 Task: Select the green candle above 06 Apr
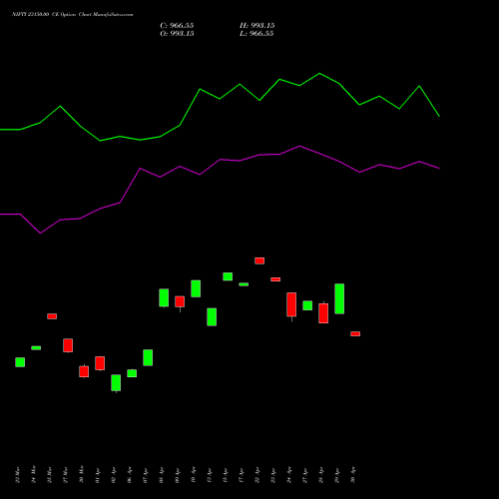(x=132, y=373)
